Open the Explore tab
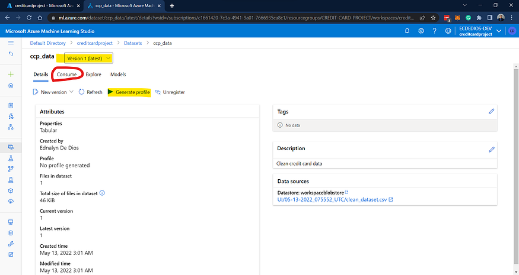Screen dimensions: 519x275 pyautogui.click(x=93, y=75)
